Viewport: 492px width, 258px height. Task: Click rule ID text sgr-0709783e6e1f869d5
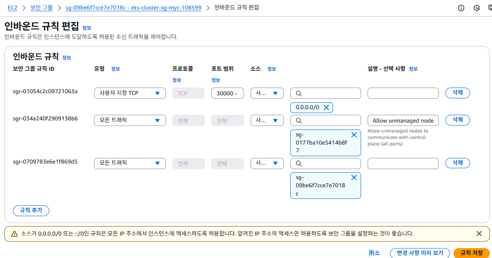click(x=45, y=162)
